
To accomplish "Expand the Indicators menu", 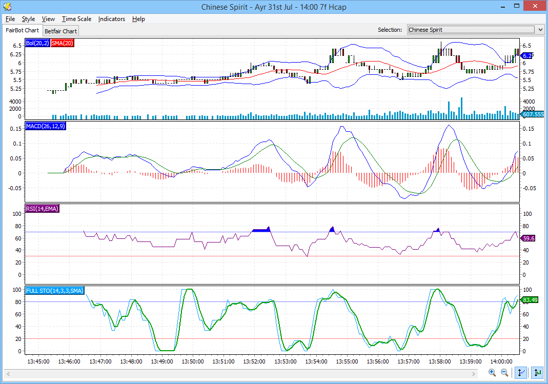I will 111,19.
